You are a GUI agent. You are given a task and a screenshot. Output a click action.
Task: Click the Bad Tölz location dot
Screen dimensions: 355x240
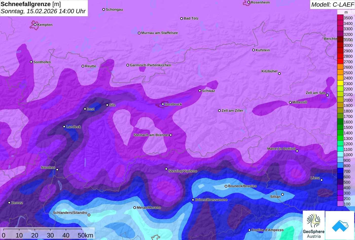click(x=182, y=19)
